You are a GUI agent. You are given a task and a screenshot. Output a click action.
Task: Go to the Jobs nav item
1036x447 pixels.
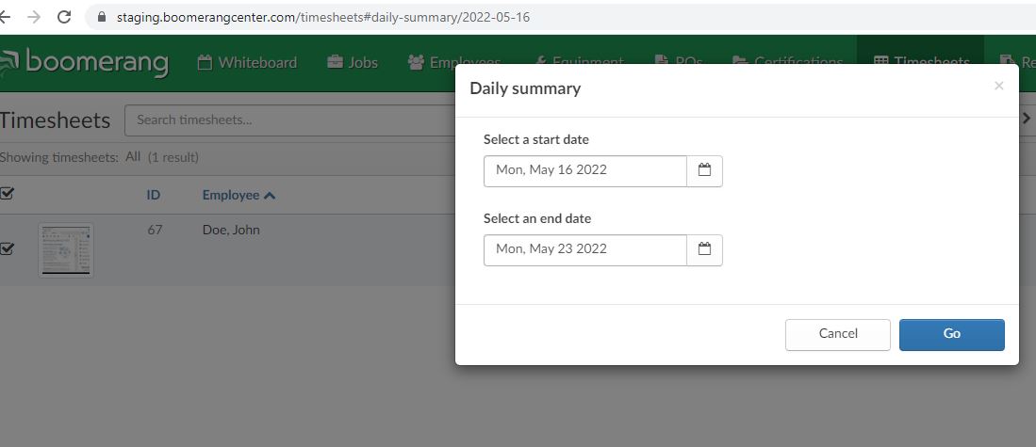[353, 63]
